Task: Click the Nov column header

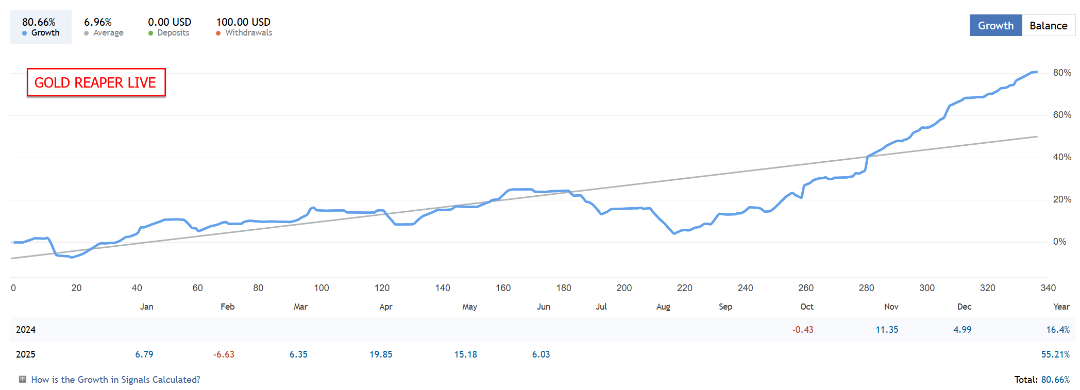Action: tap(891, 307)
